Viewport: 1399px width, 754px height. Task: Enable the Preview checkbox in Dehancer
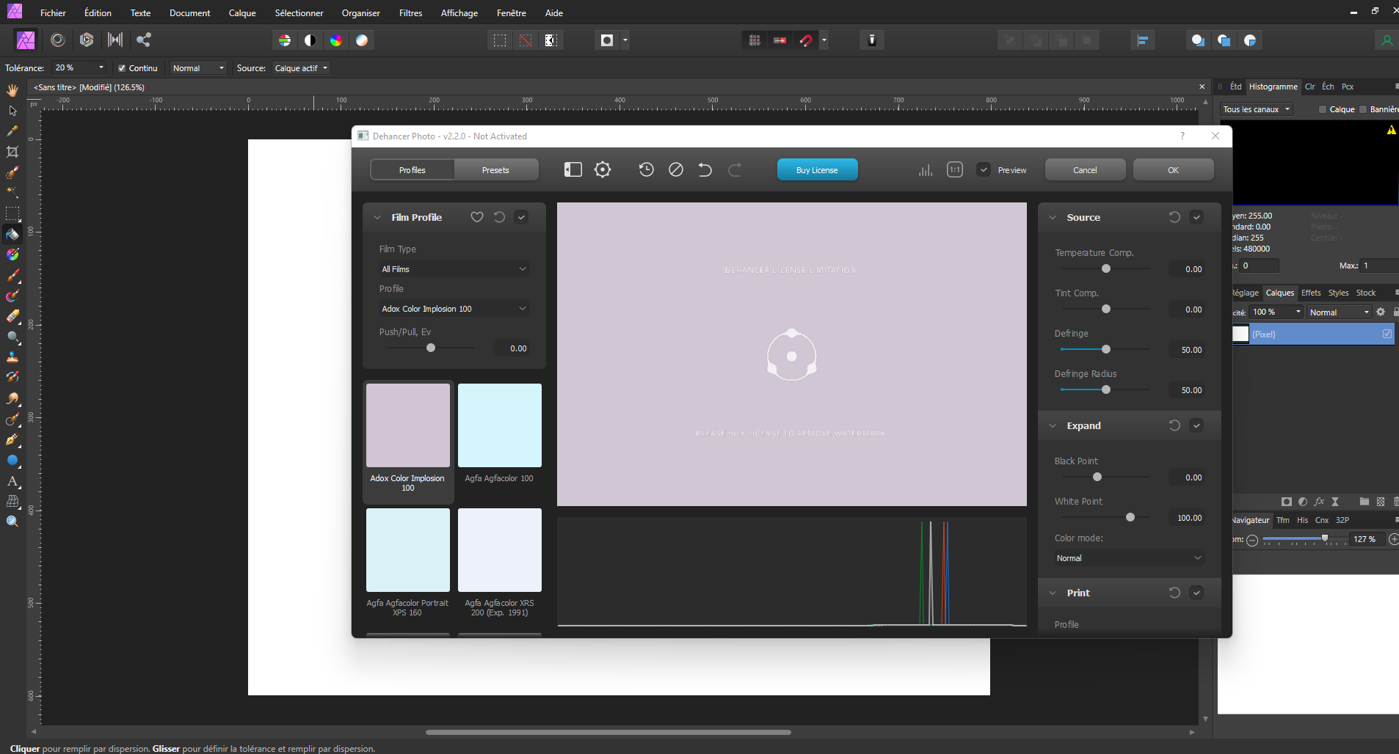[x=984, y=169]
